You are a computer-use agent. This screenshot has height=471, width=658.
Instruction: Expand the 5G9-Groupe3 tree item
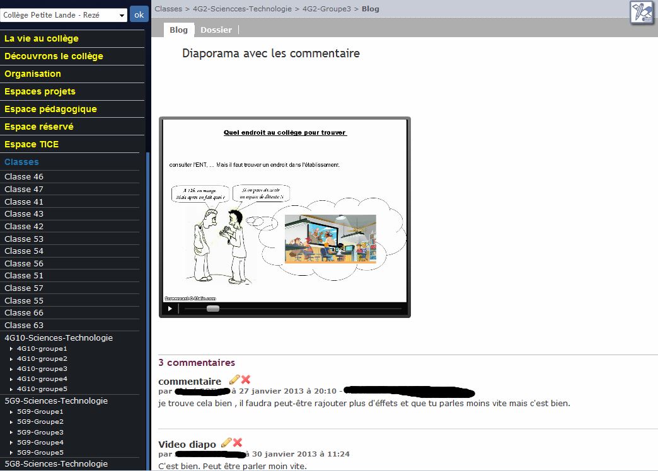tap(11, 433)
